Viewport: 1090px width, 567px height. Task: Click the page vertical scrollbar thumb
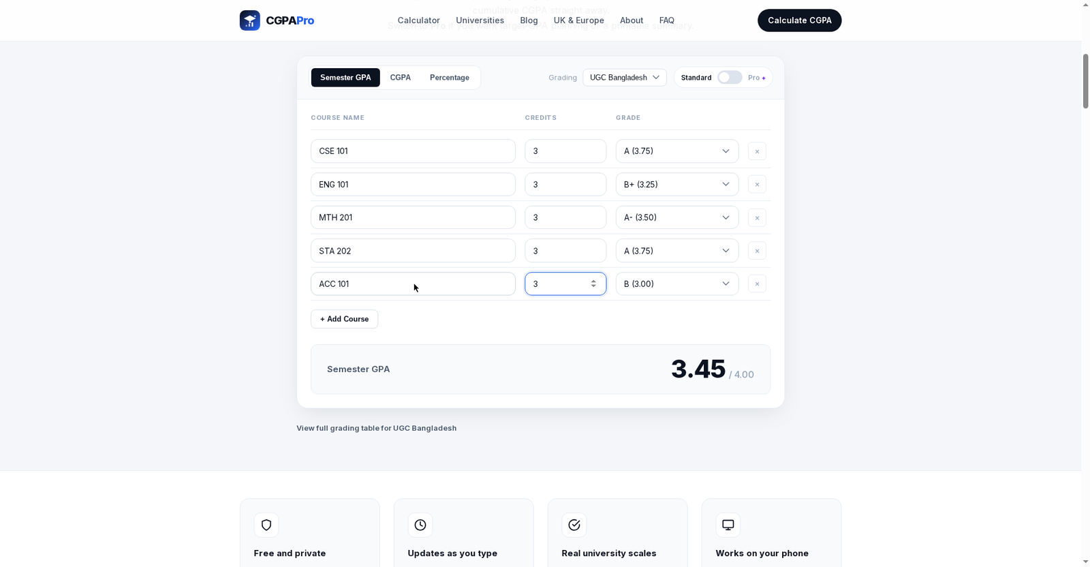tap(1086, 80)
